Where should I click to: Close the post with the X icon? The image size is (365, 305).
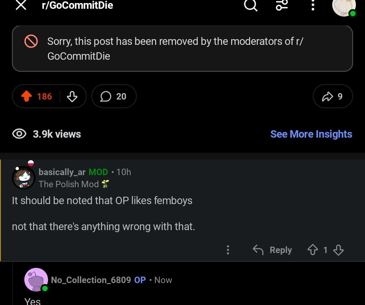pyautogui.click(x=21, y=5)
